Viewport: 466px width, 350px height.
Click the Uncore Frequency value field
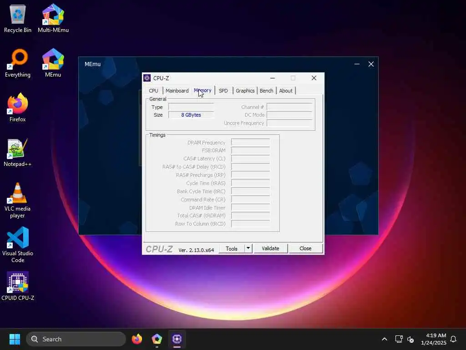pyautogui.click(x=289, y=123)
